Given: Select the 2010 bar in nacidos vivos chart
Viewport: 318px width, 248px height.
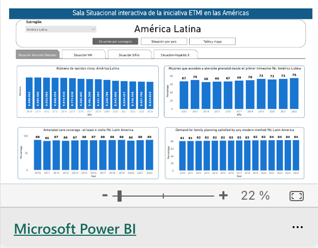Looking at the screenshot, I should [30, 94].
